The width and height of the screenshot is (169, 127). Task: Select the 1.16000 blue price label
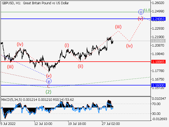point(158,85)
